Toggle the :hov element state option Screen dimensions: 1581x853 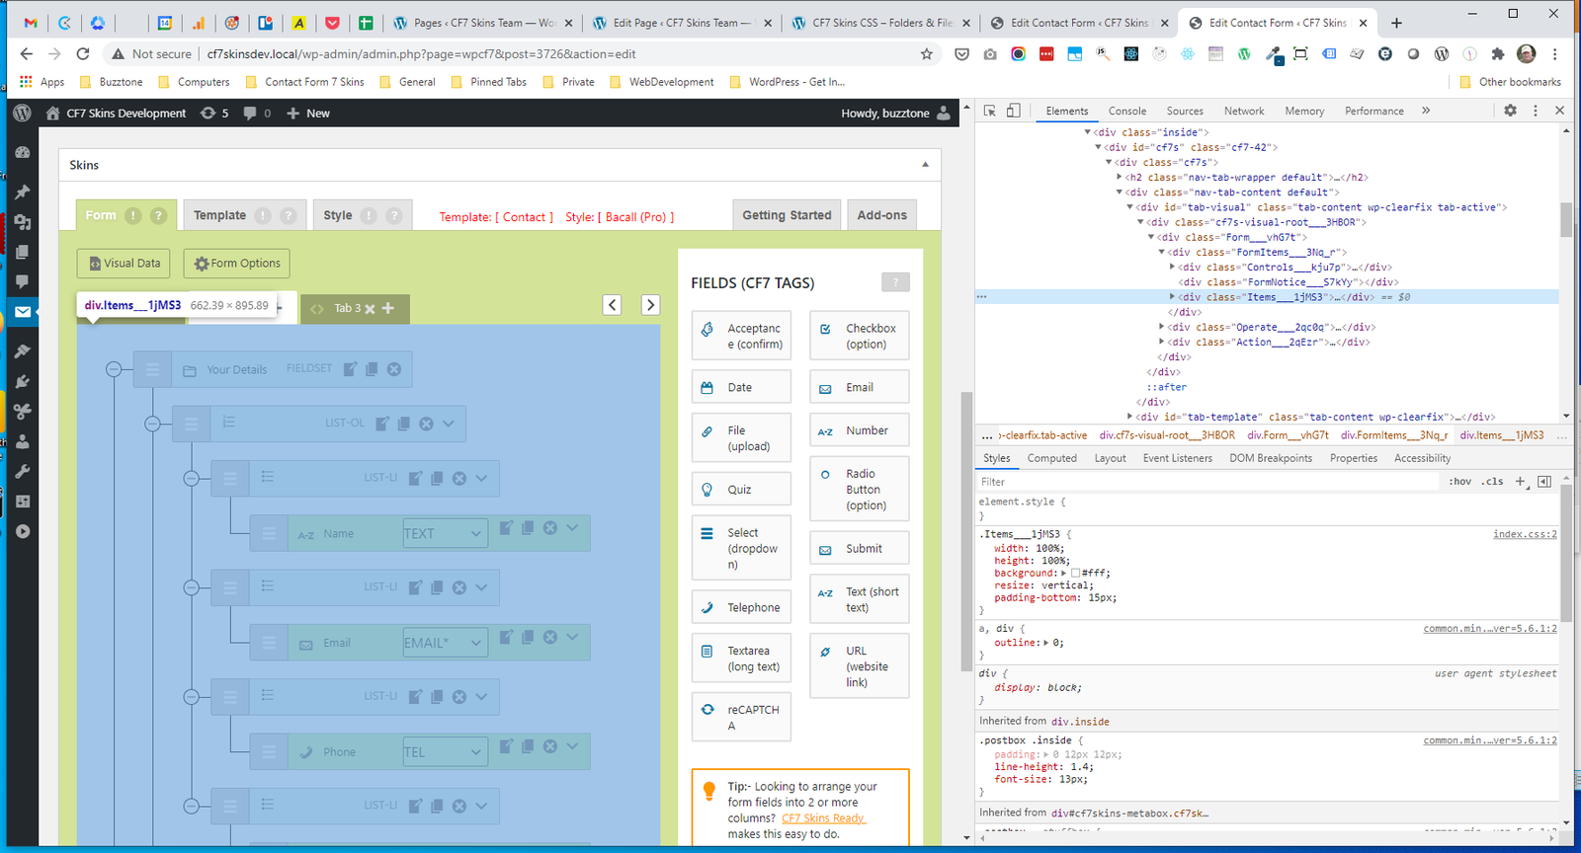[x=1459, y=482]
